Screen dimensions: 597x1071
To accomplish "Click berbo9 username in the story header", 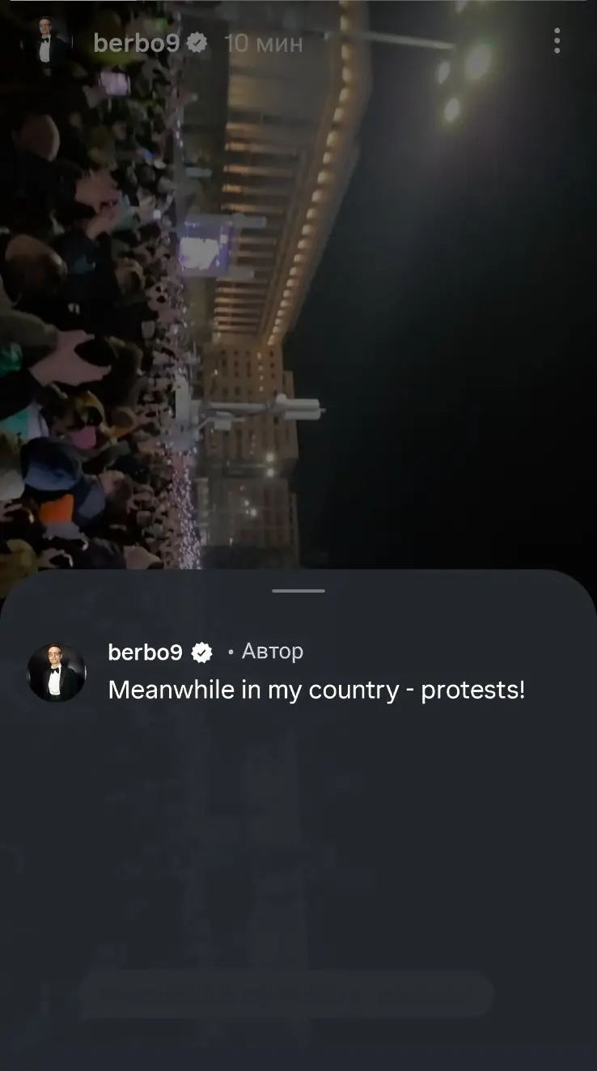I will (x=136, y=44).
